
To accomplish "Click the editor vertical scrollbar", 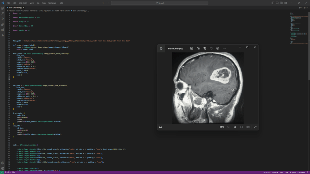I will tap(309, 46).
